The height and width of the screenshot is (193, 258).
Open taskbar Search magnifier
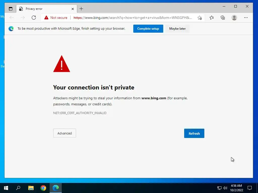tap(18, 188)
